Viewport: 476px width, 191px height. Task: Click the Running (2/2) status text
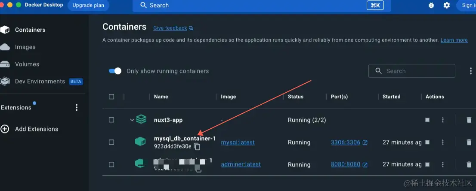pyautogui.click(x=307, y=120)
